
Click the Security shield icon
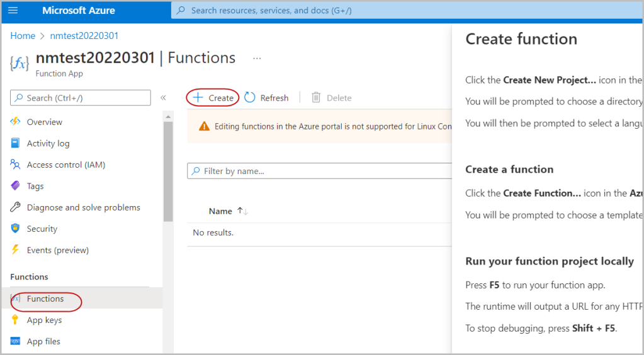click(16, 229)
